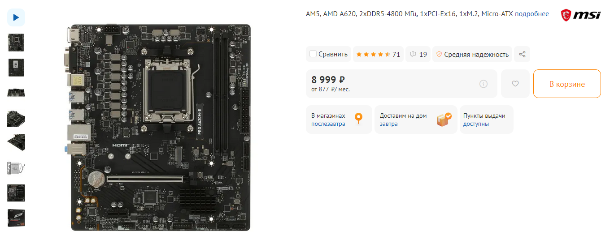Open the 71 star ratings reviews
Screen dimensions: 614x248
(378, 54)
